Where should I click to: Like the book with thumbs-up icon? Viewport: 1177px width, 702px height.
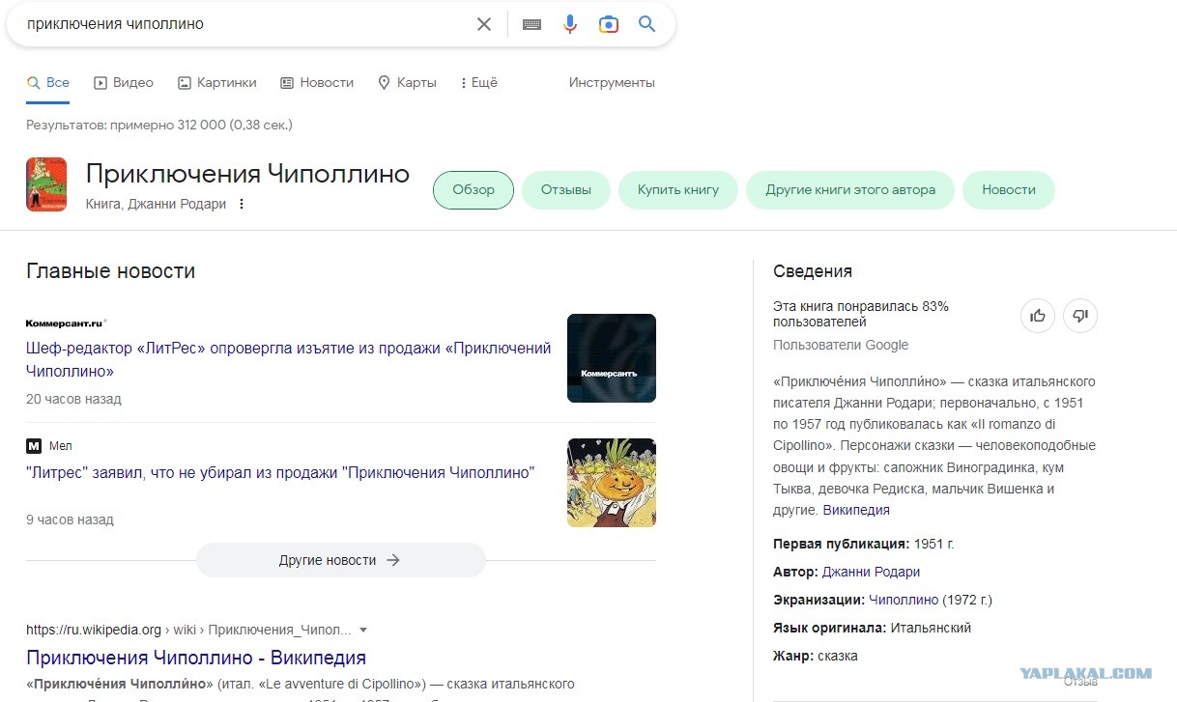1038,315
